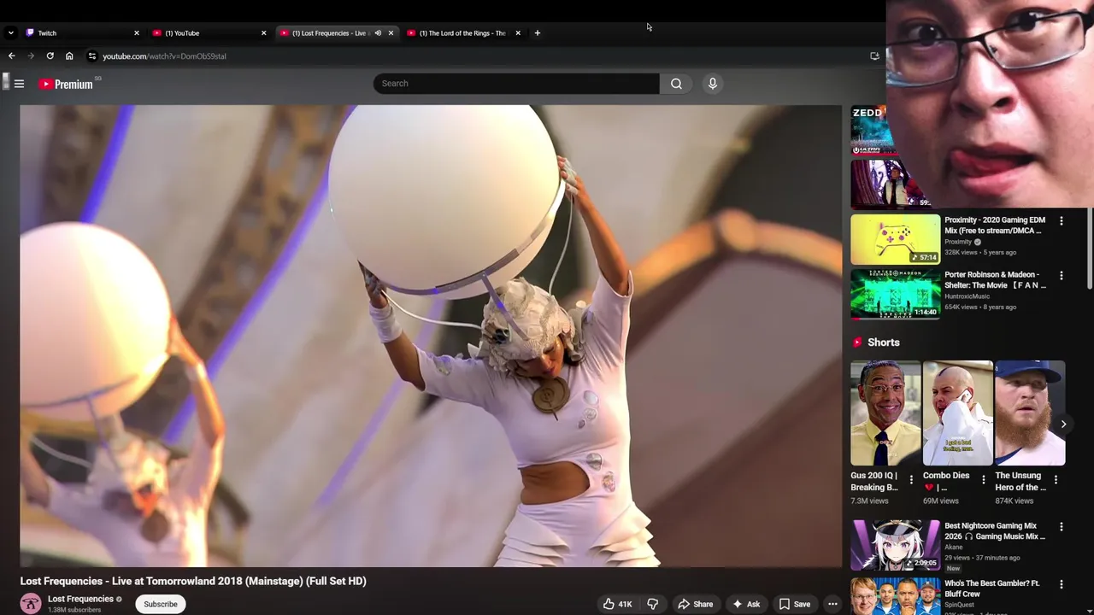Open options menu for Porter Robinson Shelter video
Screen dimensions: 1094x615
[1062, 276]
